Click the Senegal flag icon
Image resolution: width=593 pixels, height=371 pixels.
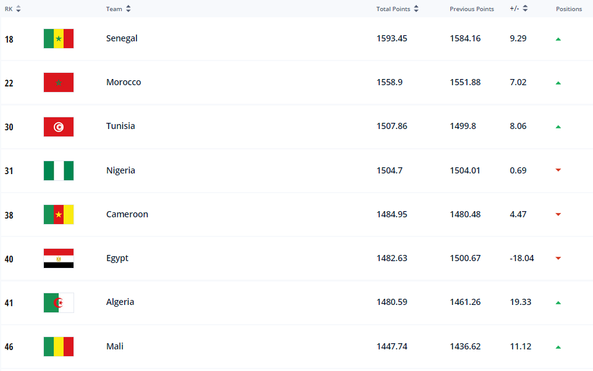59,39
